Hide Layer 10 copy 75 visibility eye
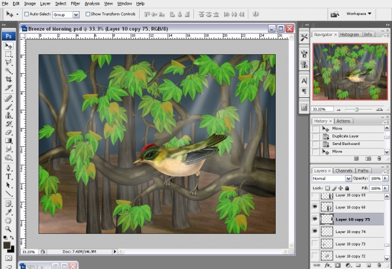The image size is (392, 269). (315, 219)
